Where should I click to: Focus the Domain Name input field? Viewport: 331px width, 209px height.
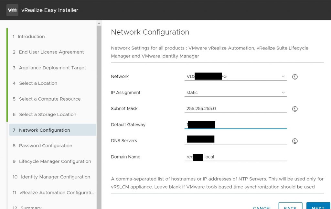pos(236,157)
